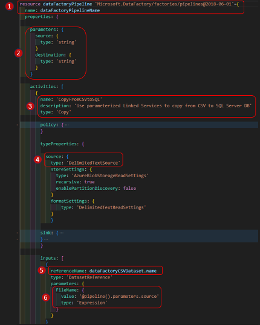Select the line 'name: dataFactoryPipelineName'
The width and height of the screenshot is (260, 325).
(x=62, y=10)
